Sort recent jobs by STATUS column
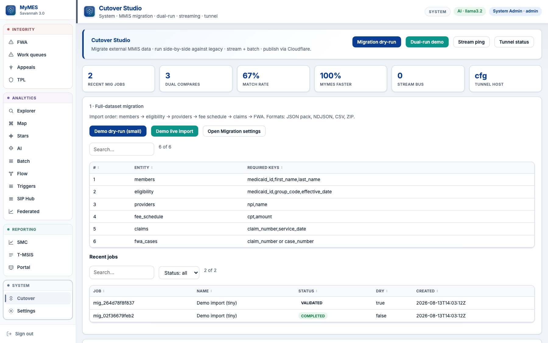Image resolution: width=548 pixels, height=343 pixels. point(308,291)
